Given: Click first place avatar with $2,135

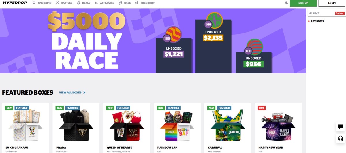Looking at the screenshot, I should coord(215,20).
